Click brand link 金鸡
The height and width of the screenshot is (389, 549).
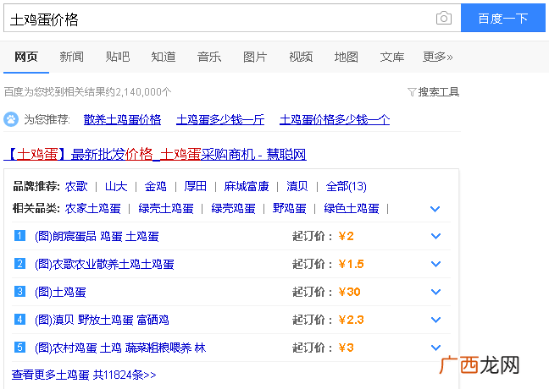155,186
